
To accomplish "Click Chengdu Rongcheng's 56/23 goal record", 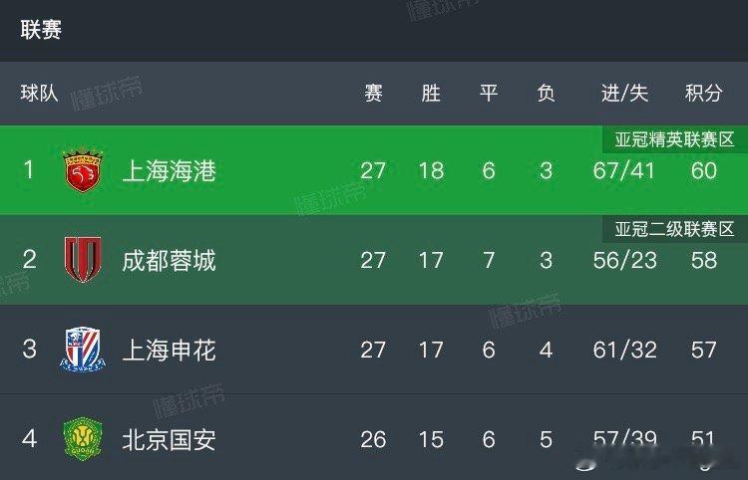I will (x=624, y=261).
